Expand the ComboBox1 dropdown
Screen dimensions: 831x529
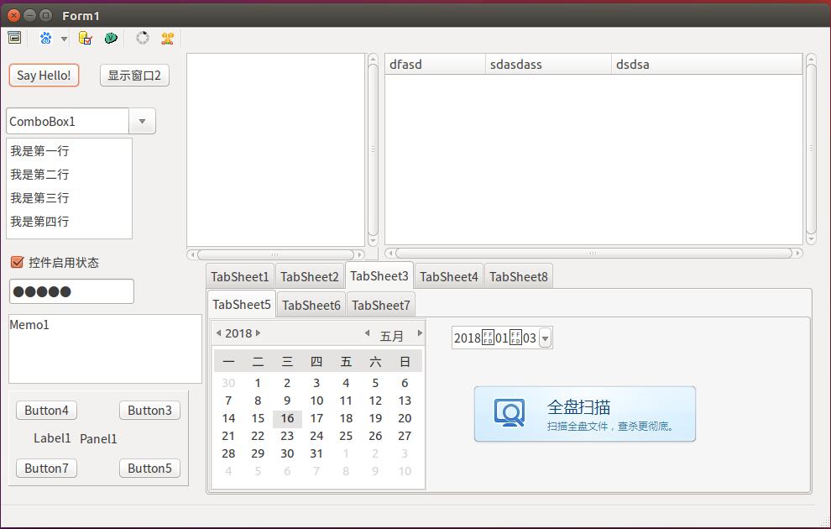(x=142, y=121)
